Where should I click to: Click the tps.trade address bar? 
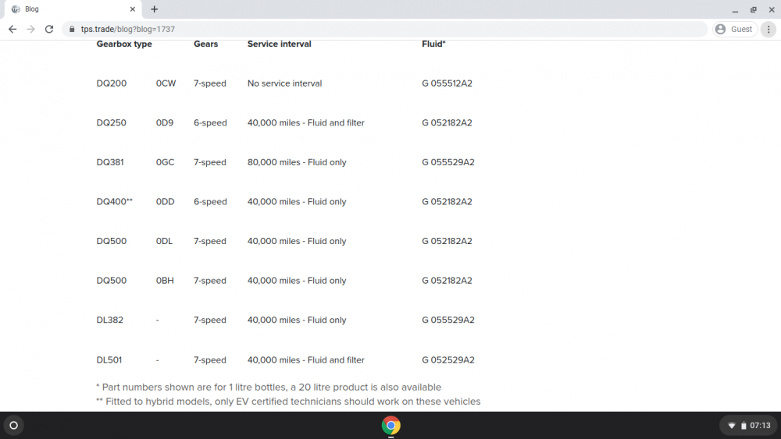pos(383,30)
